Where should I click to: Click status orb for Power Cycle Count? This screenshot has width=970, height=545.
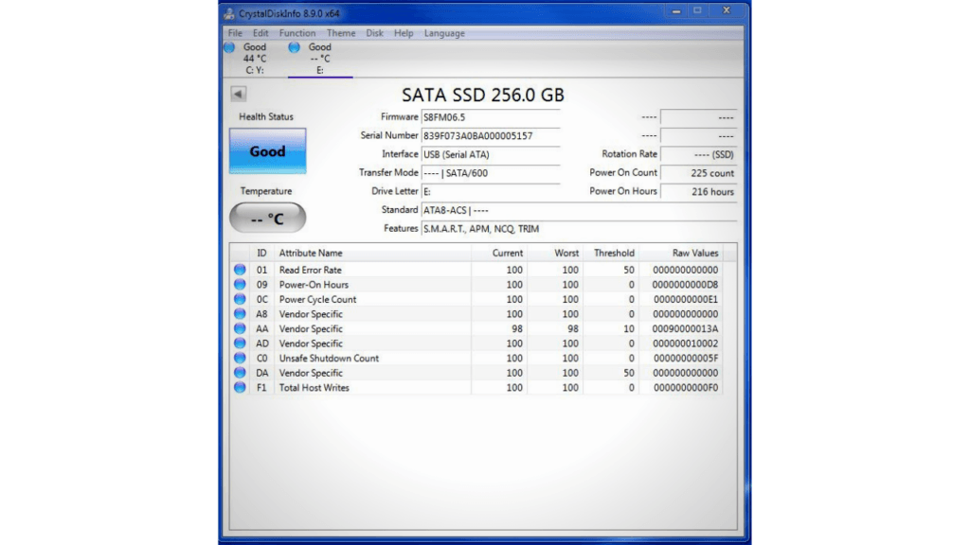pyautogui.click(x=240, y=300)
